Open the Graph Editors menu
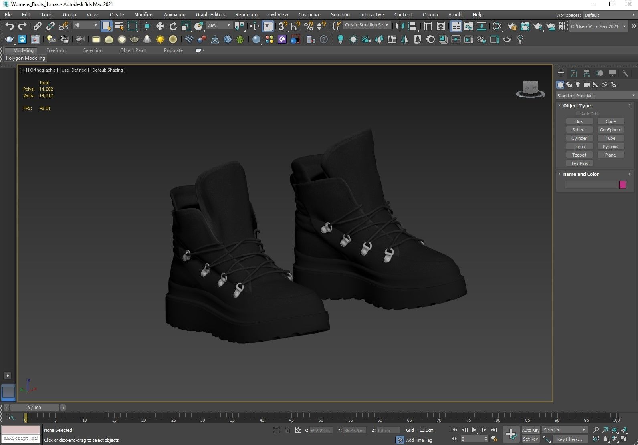 tap(210, 15)
